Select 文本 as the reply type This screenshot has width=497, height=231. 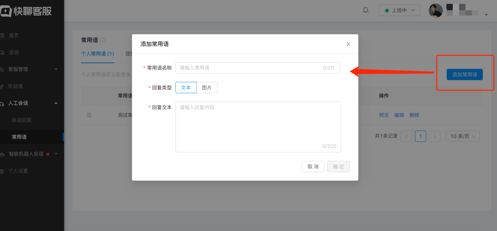(x=186, y=87)
